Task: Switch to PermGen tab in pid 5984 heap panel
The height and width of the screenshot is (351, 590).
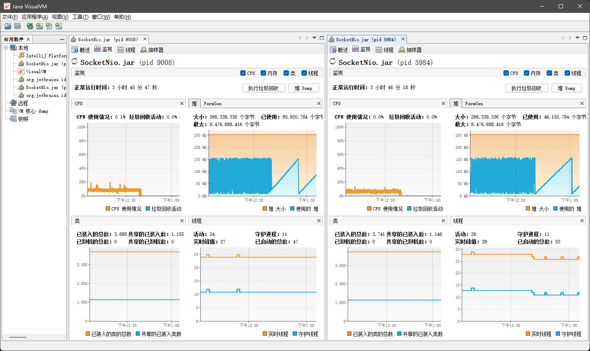Action: (x=474, y=104)
